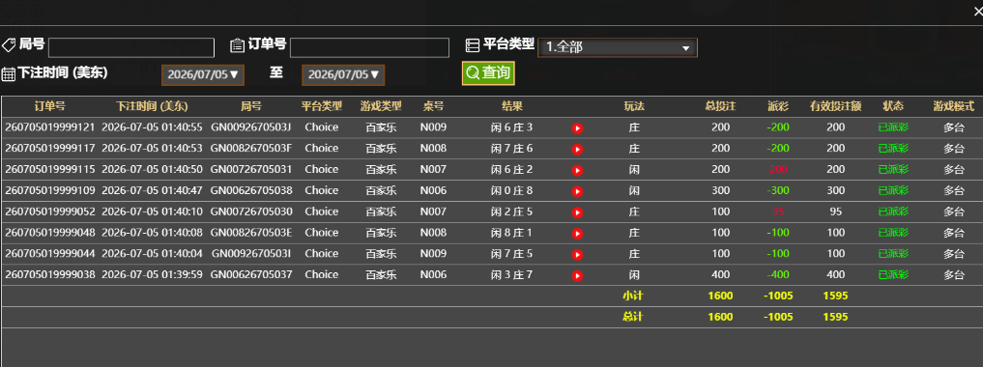Click result 闲 8 庄 1

coord(511,233)
